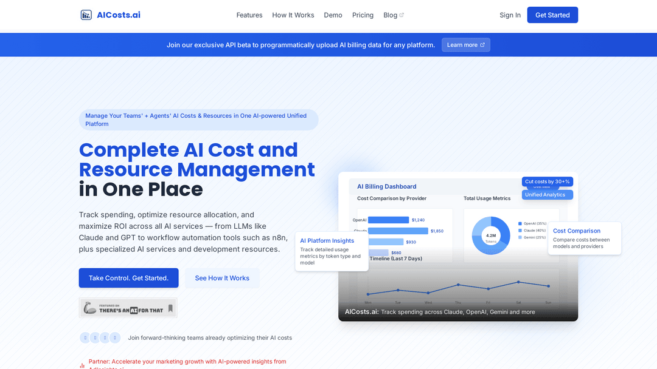Image resolution: width=657 pixels, height=369 pixels.
Task: Click the OpenAI (35%) legend swatch
Action: (520, 223)
